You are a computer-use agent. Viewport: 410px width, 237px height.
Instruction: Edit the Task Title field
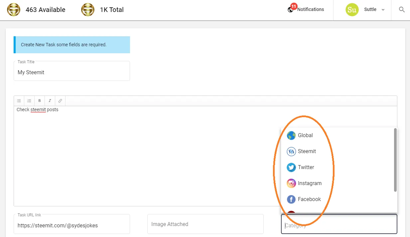point(72,71)
